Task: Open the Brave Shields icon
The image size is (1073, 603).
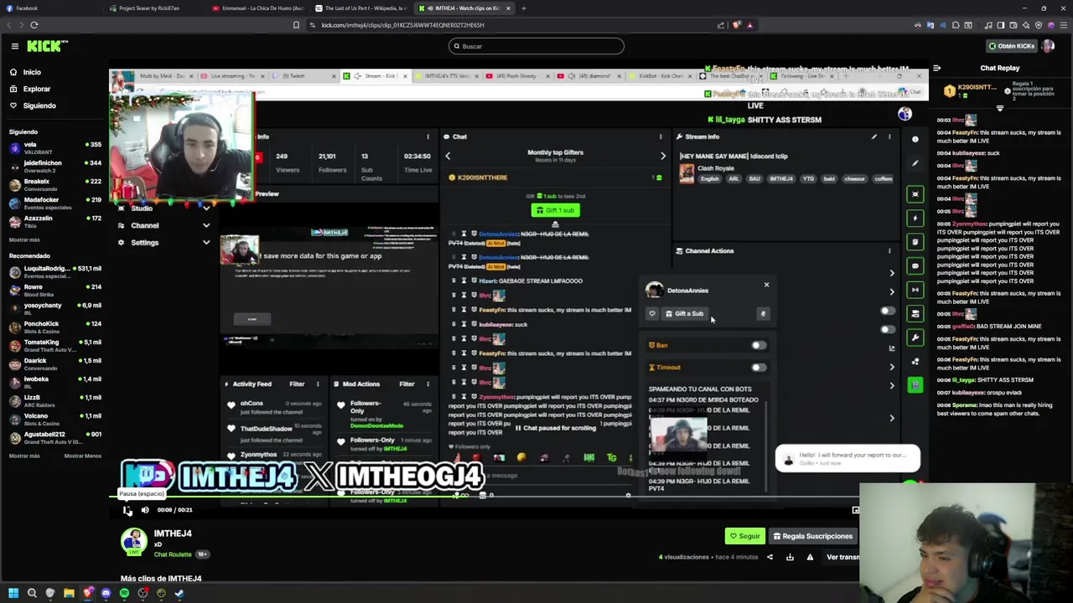Action: point(737,25)
